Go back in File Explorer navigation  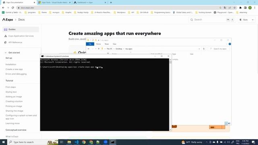pyautogui.click(x=89, y=49)
